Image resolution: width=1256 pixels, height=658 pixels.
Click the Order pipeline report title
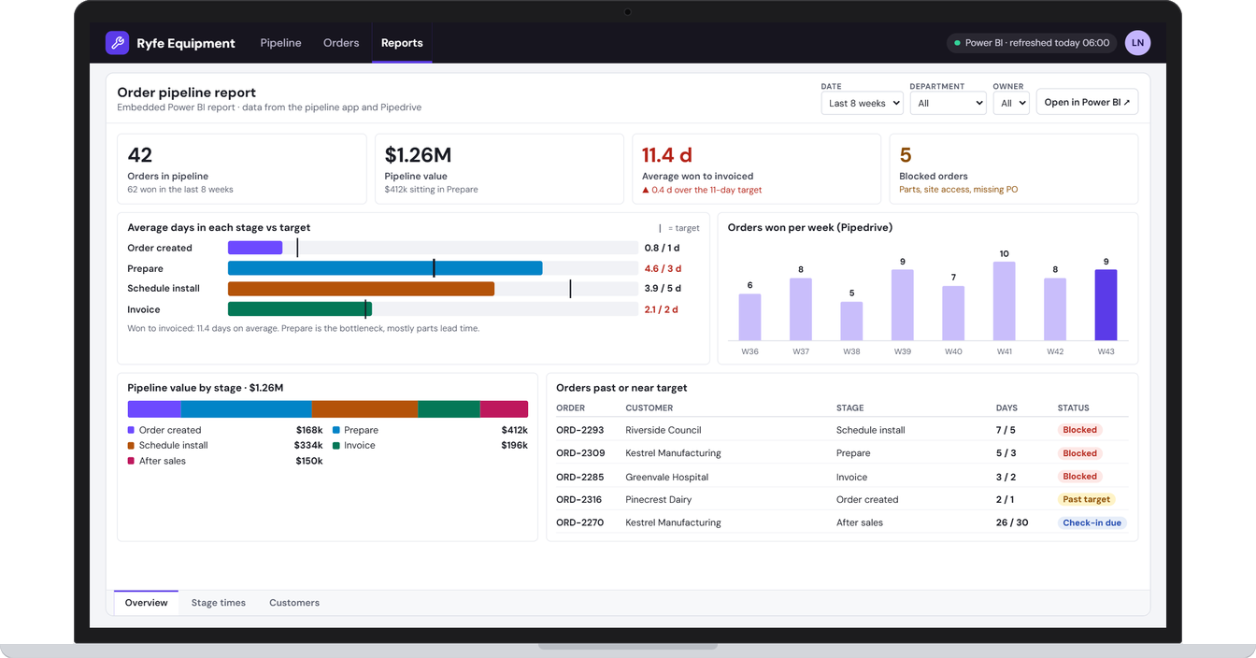pos(186,93)
